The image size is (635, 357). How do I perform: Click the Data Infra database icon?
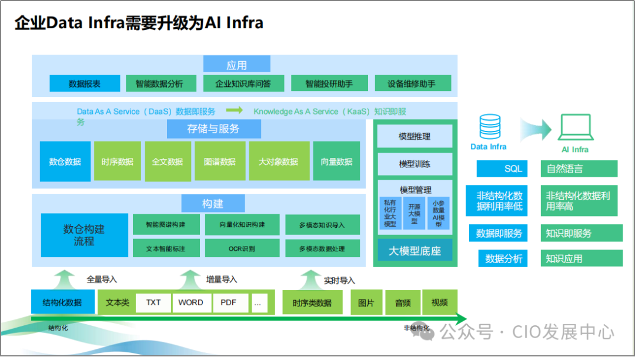click(x=490, y=127)
